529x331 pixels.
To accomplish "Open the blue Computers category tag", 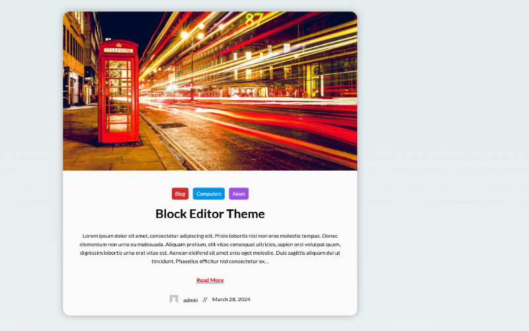I will pos(208,194).
